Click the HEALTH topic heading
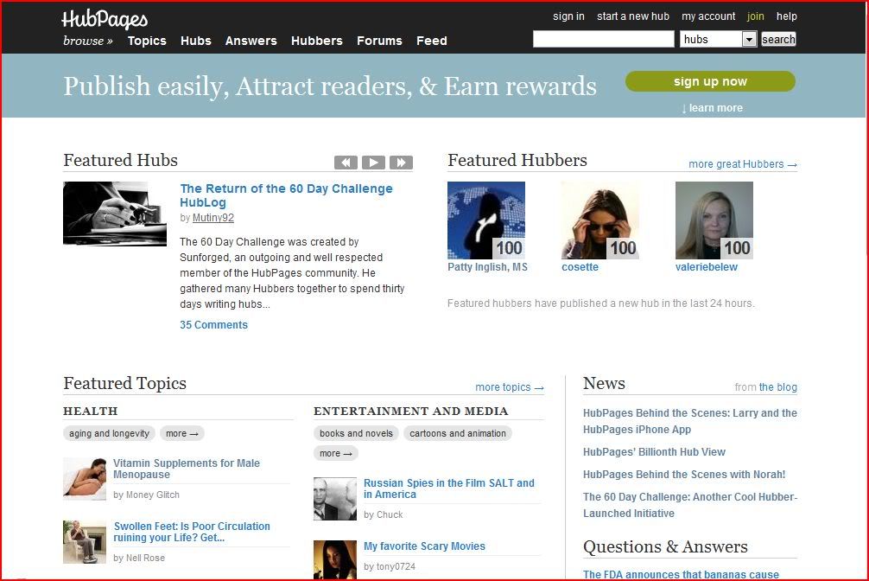Image resolution: width=869 pixels, height=581 pixels. (x=91, y=412)
